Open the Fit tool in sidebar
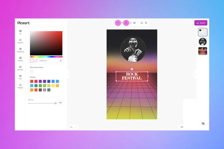 (20, 32)
